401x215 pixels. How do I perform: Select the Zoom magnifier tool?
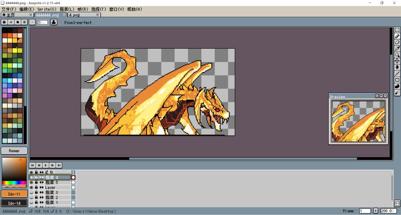(397, 55)
